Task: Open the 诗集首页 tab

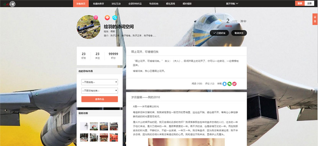Action: tap(81, 4)
